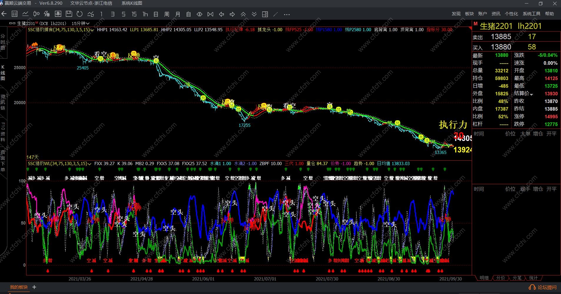This screenshot has width=561, height=294.
Task: Open the more options ellipsis icon
Action: point(287,14)
